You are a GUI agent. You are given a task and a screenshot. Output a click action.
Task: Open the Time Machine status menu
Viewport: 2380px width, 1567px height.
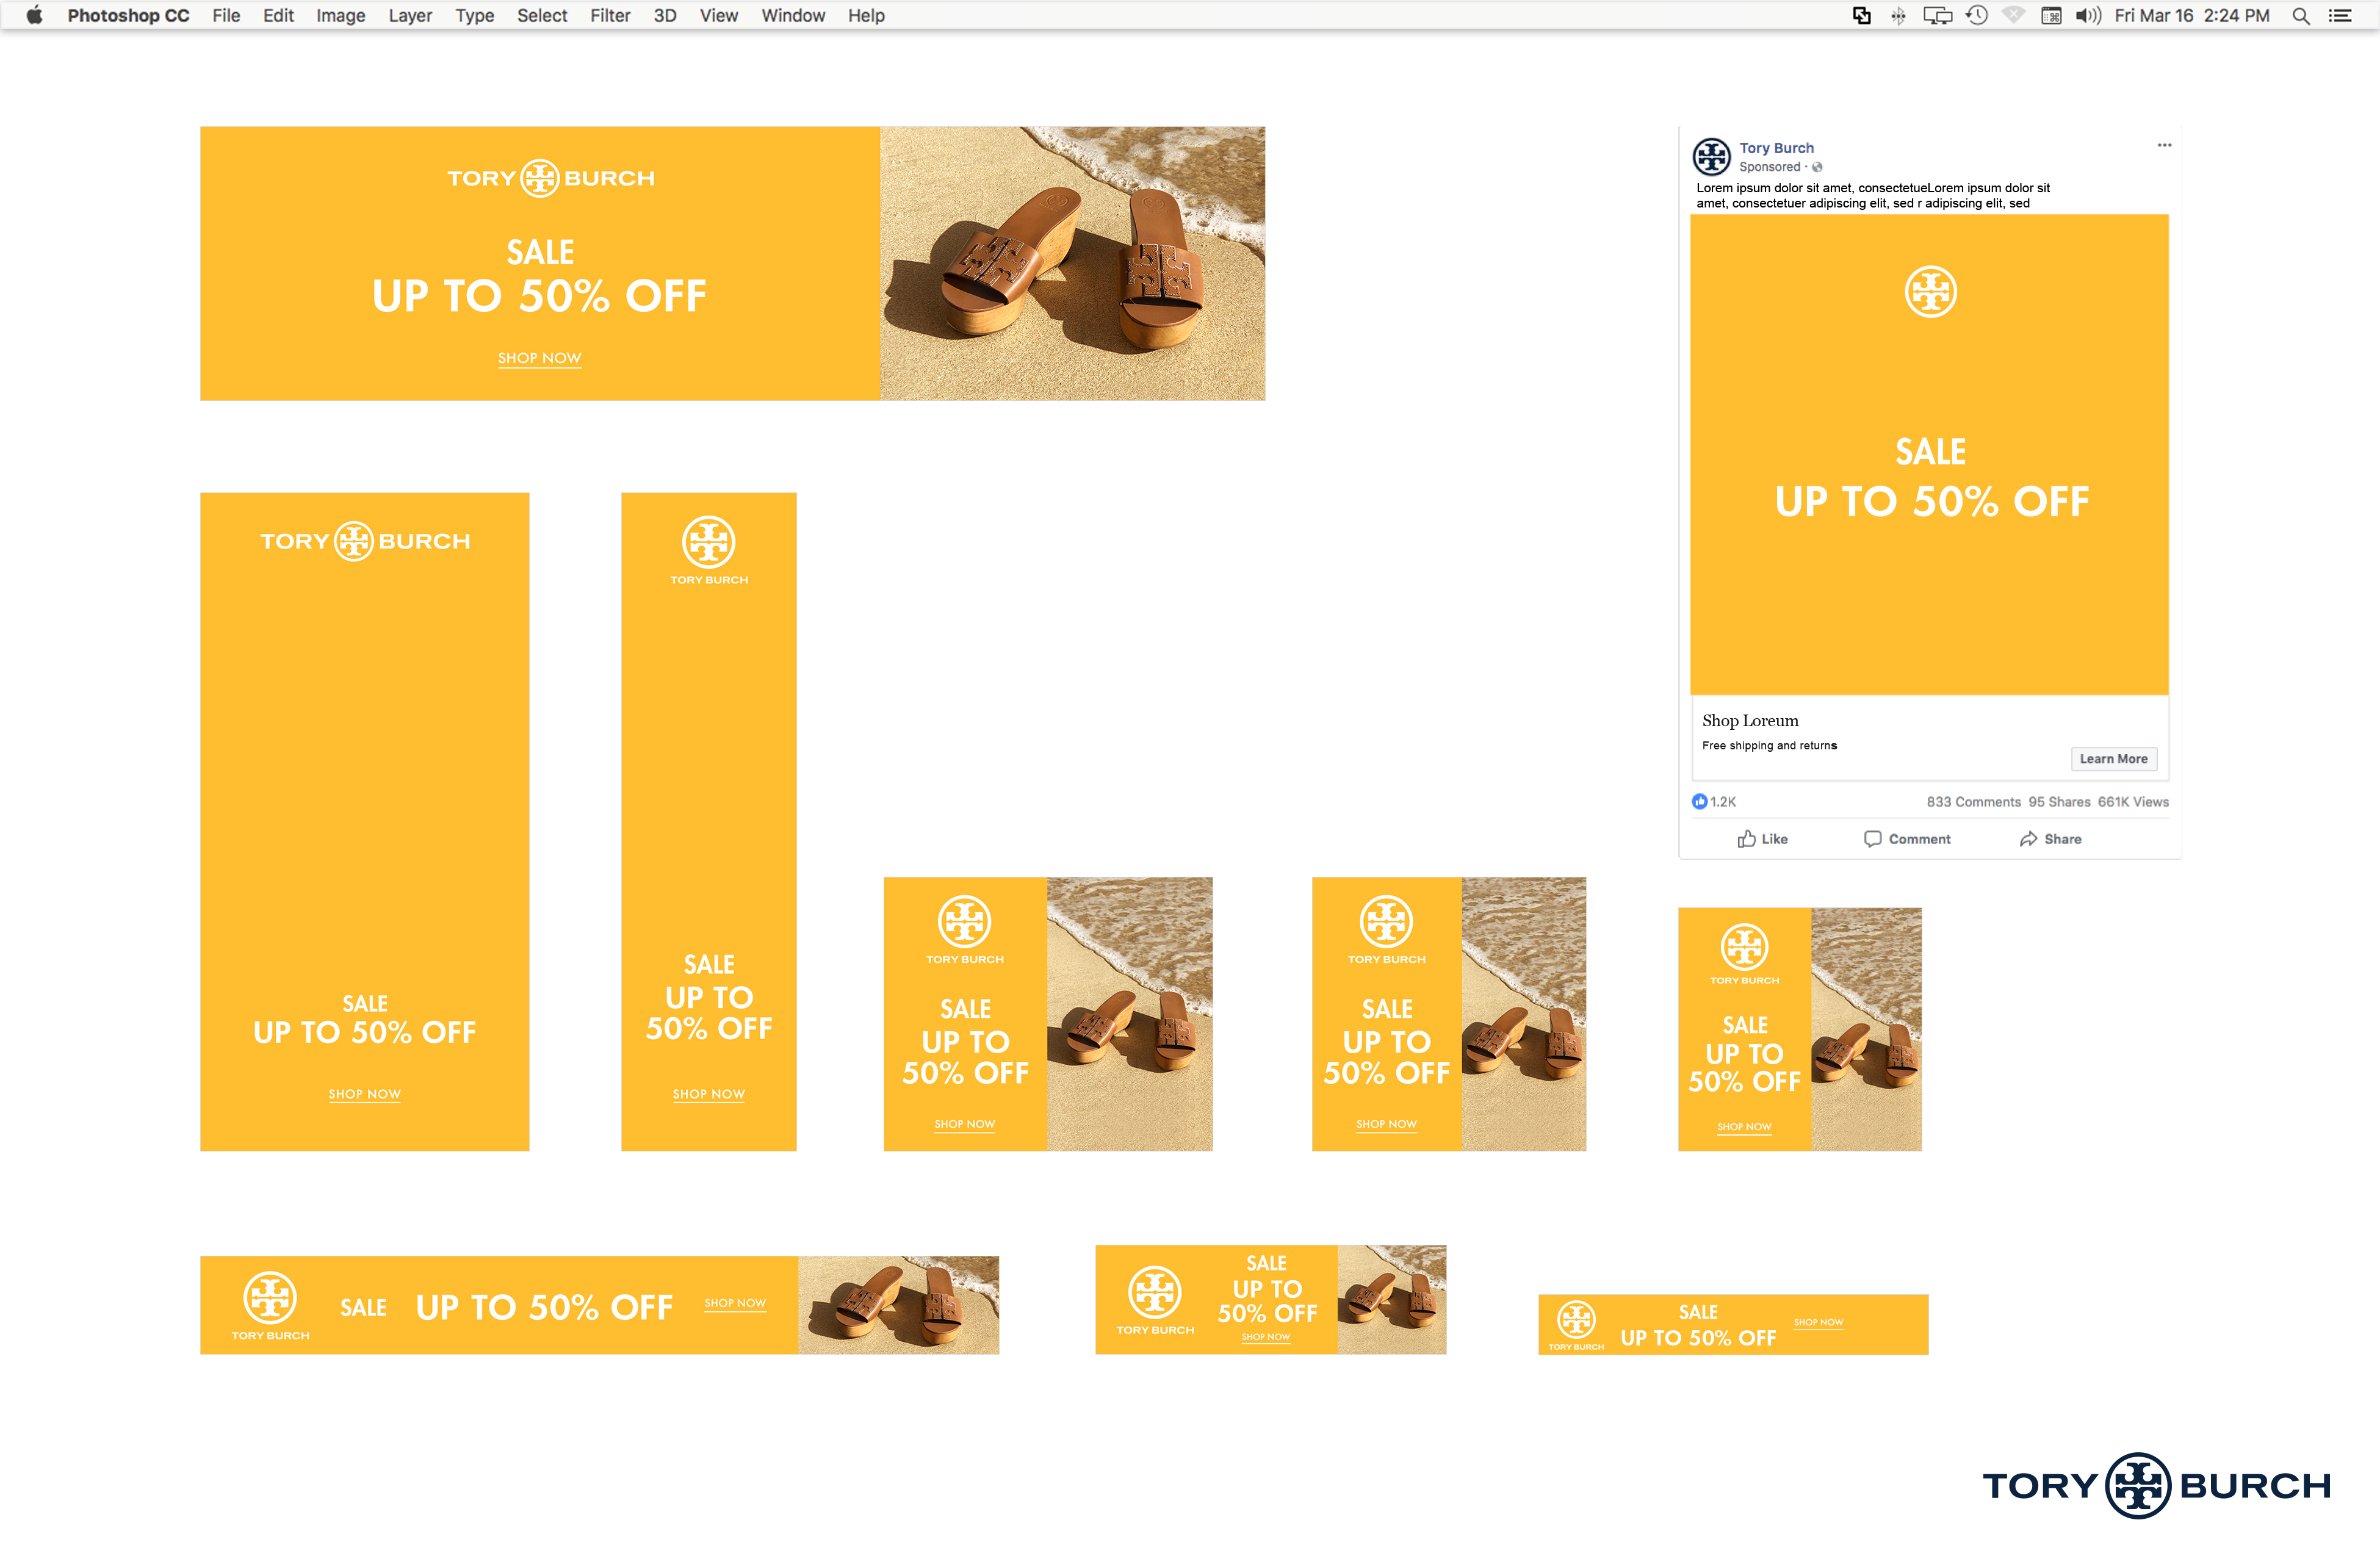click(1977, 15)
